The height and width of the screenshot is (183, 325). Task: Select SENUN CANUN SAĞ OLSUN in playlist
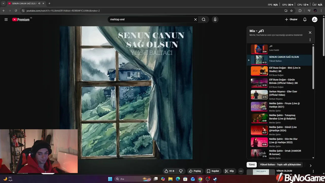280,60
